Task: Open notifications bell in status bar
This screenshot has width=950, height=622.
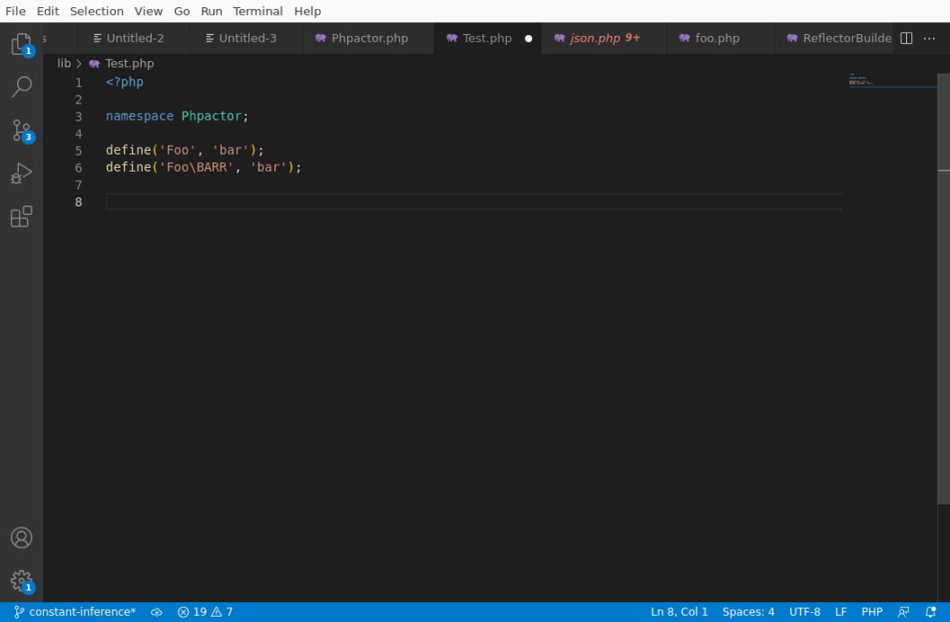Action: click(x=930, y=612)
